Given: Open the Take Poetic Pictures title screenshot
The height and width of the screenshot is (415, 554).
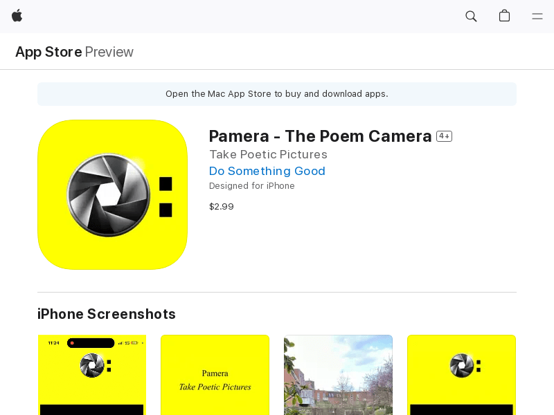Looking at the screenshot, I should click(215, 375).
